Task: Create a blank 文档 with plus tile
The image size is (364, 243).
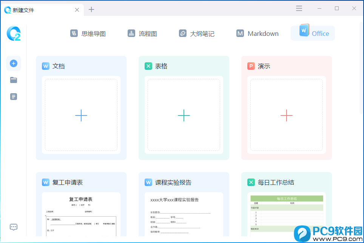Action: (x=81, y=115)
